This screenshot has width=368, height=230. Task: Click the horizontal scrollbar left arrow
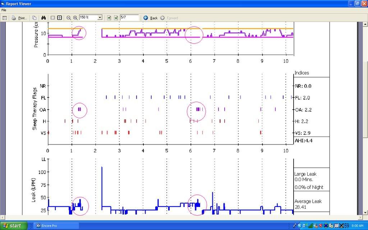[3, 217]
